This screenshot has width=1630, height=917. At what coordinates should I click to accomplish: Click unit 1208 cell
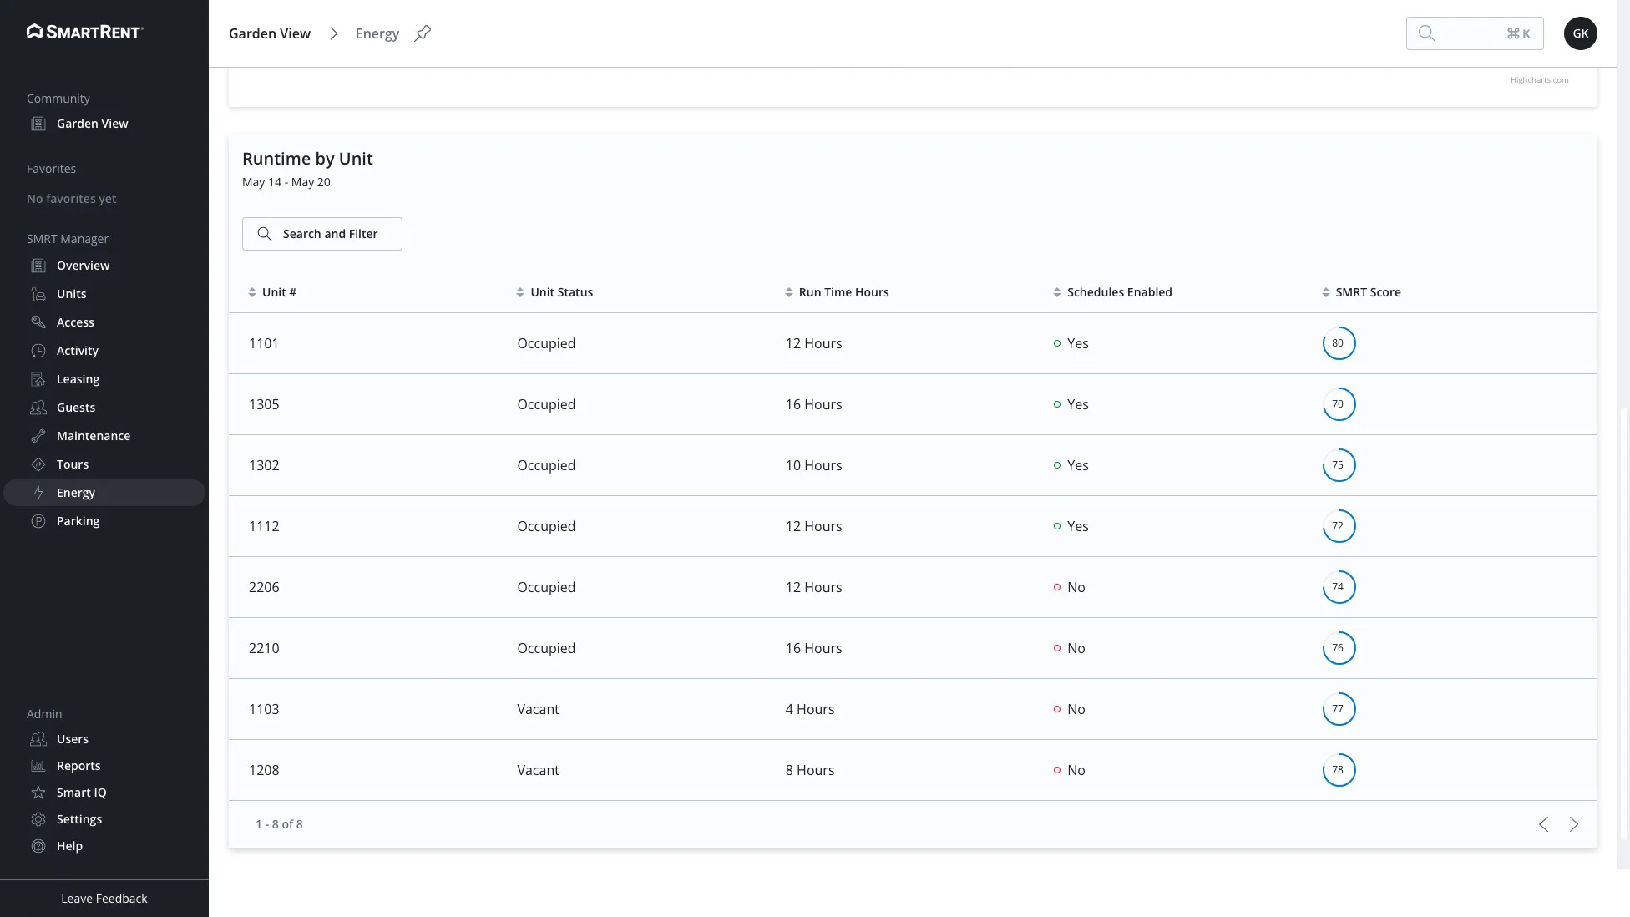pyautogui.click(x=264, y=770)
